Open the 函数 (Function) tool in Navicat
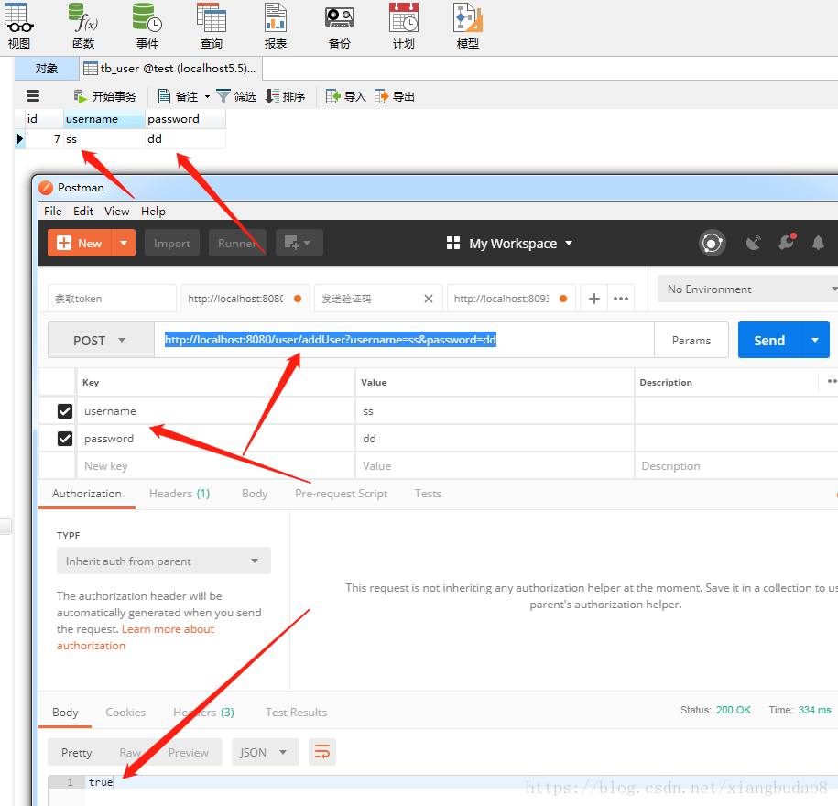 tap(83, 26)
